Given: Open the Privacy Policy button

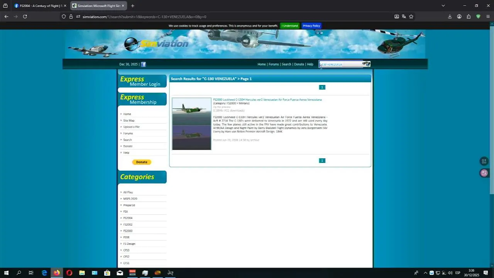Looking at the screenshot, I should click(x=311, y=26).
